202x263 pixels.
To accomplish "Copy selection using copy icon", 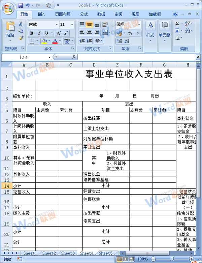I will tap(21, 31).
